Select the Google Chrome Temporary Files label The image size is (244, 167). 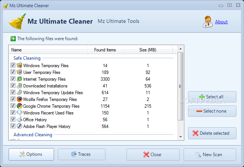pos(51,106)
